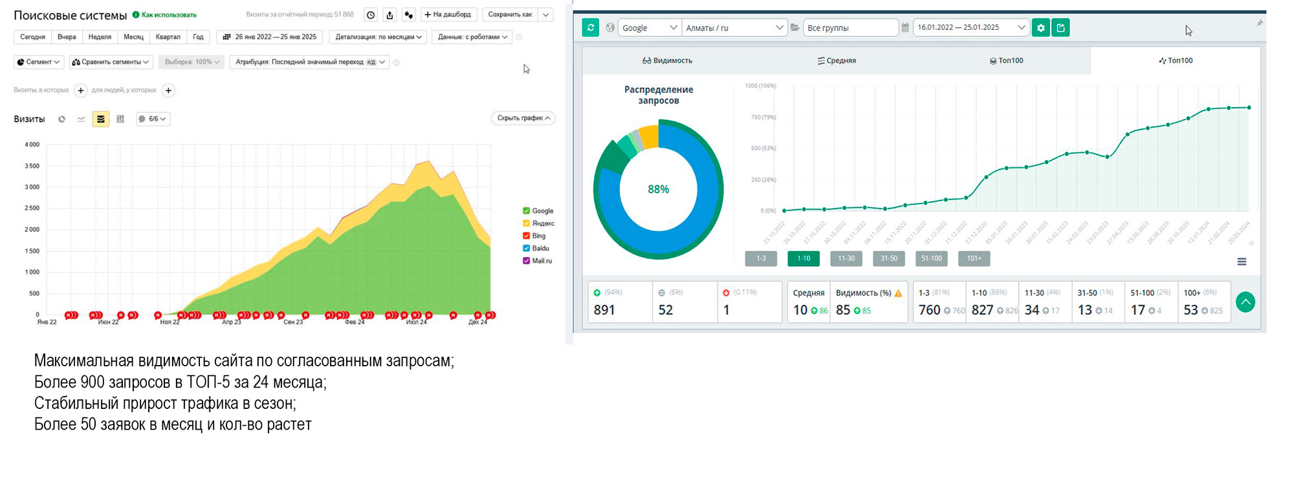Toggle the Google legend checkbox

tap(526, 211)
